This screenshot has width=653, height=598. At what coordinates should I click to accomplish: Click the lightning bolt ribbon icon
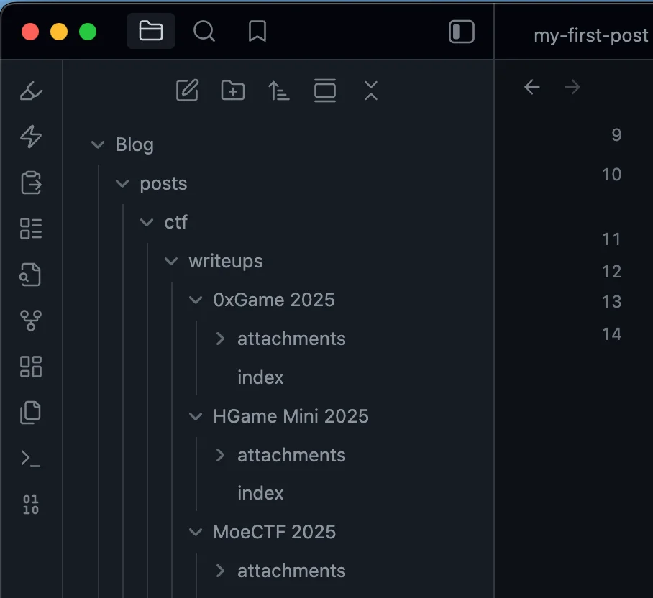(x=31, y=137)
